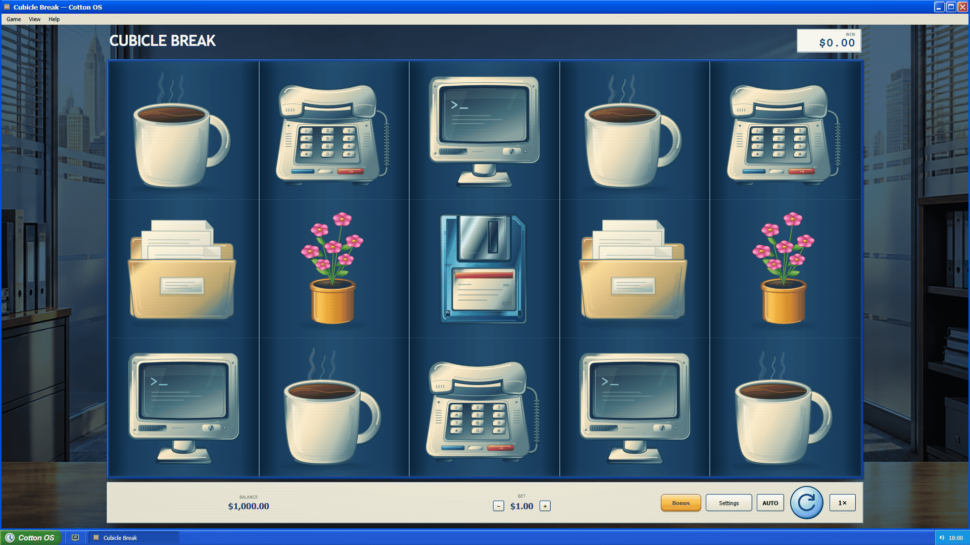Click the flower pot in reel two middle row
970x545 pixels.
(332, 267)
